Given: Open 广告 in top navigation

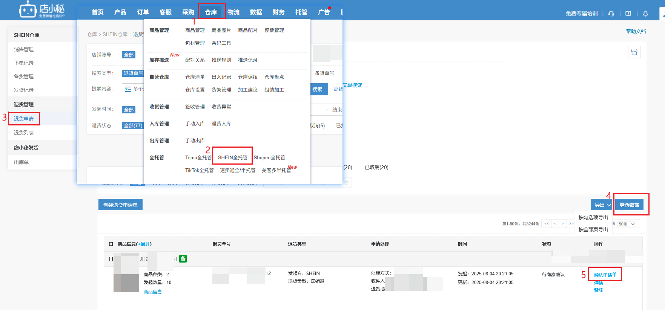Looking at the screenshot, I should tap(324, 12).
